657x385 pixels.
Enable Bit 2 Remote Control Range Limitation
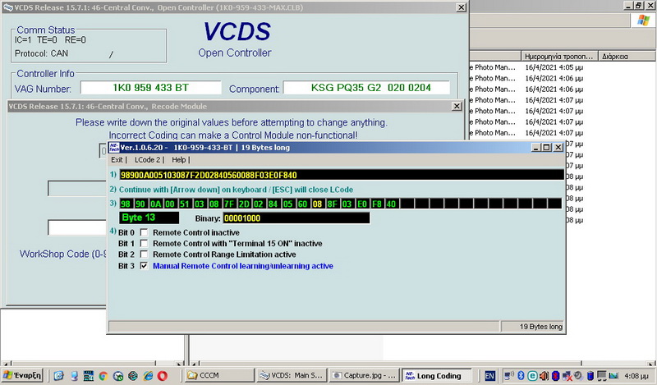pyautogui.click(x=144, y=254)
